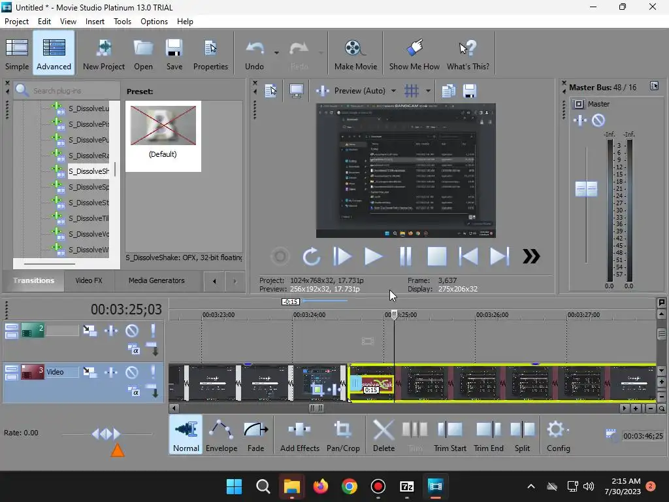Toggle compositing mode on track 2

[x=134, y=350]
